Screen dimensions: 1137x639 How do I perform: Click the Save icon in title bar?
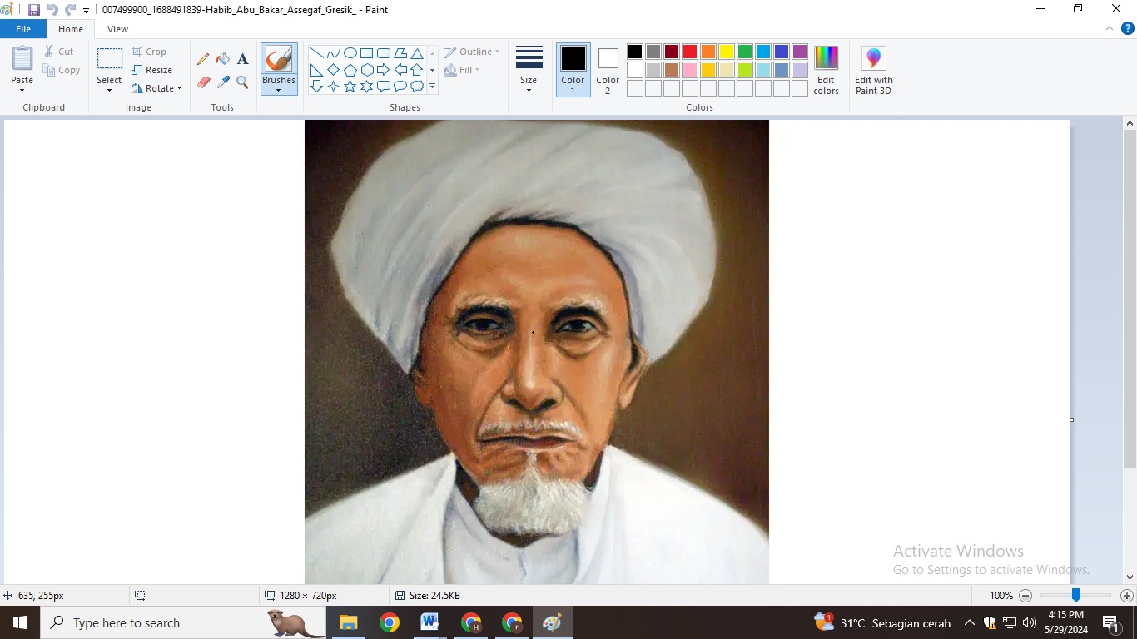tap(34, 10)
